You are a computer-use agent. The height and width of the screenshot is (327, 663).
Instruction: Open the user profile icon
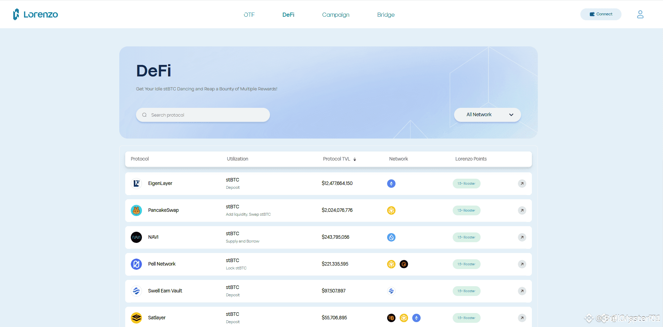pyautogui.click(x=640, y=14)
